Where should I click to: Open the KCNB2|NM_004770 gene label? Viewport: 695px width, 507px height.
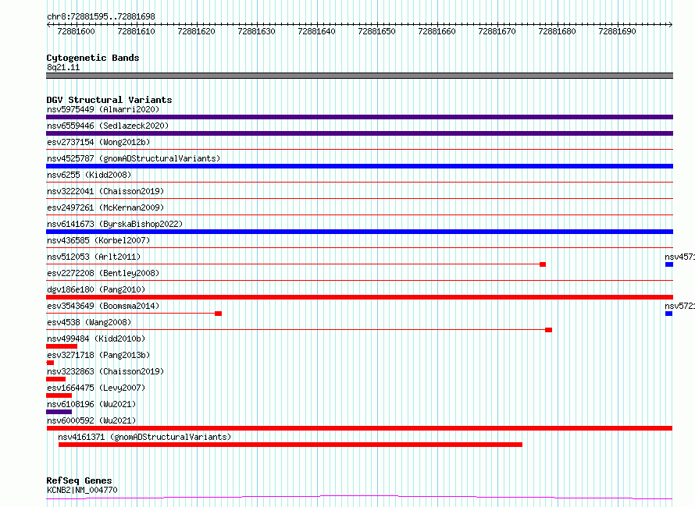(x=82, y=490)
